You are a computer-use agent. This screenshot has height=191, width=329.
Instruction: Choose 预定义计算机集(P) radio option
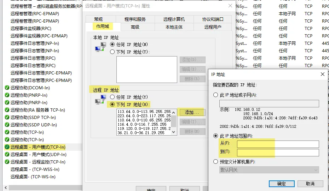pyautogui.click(x=216, y=162)
